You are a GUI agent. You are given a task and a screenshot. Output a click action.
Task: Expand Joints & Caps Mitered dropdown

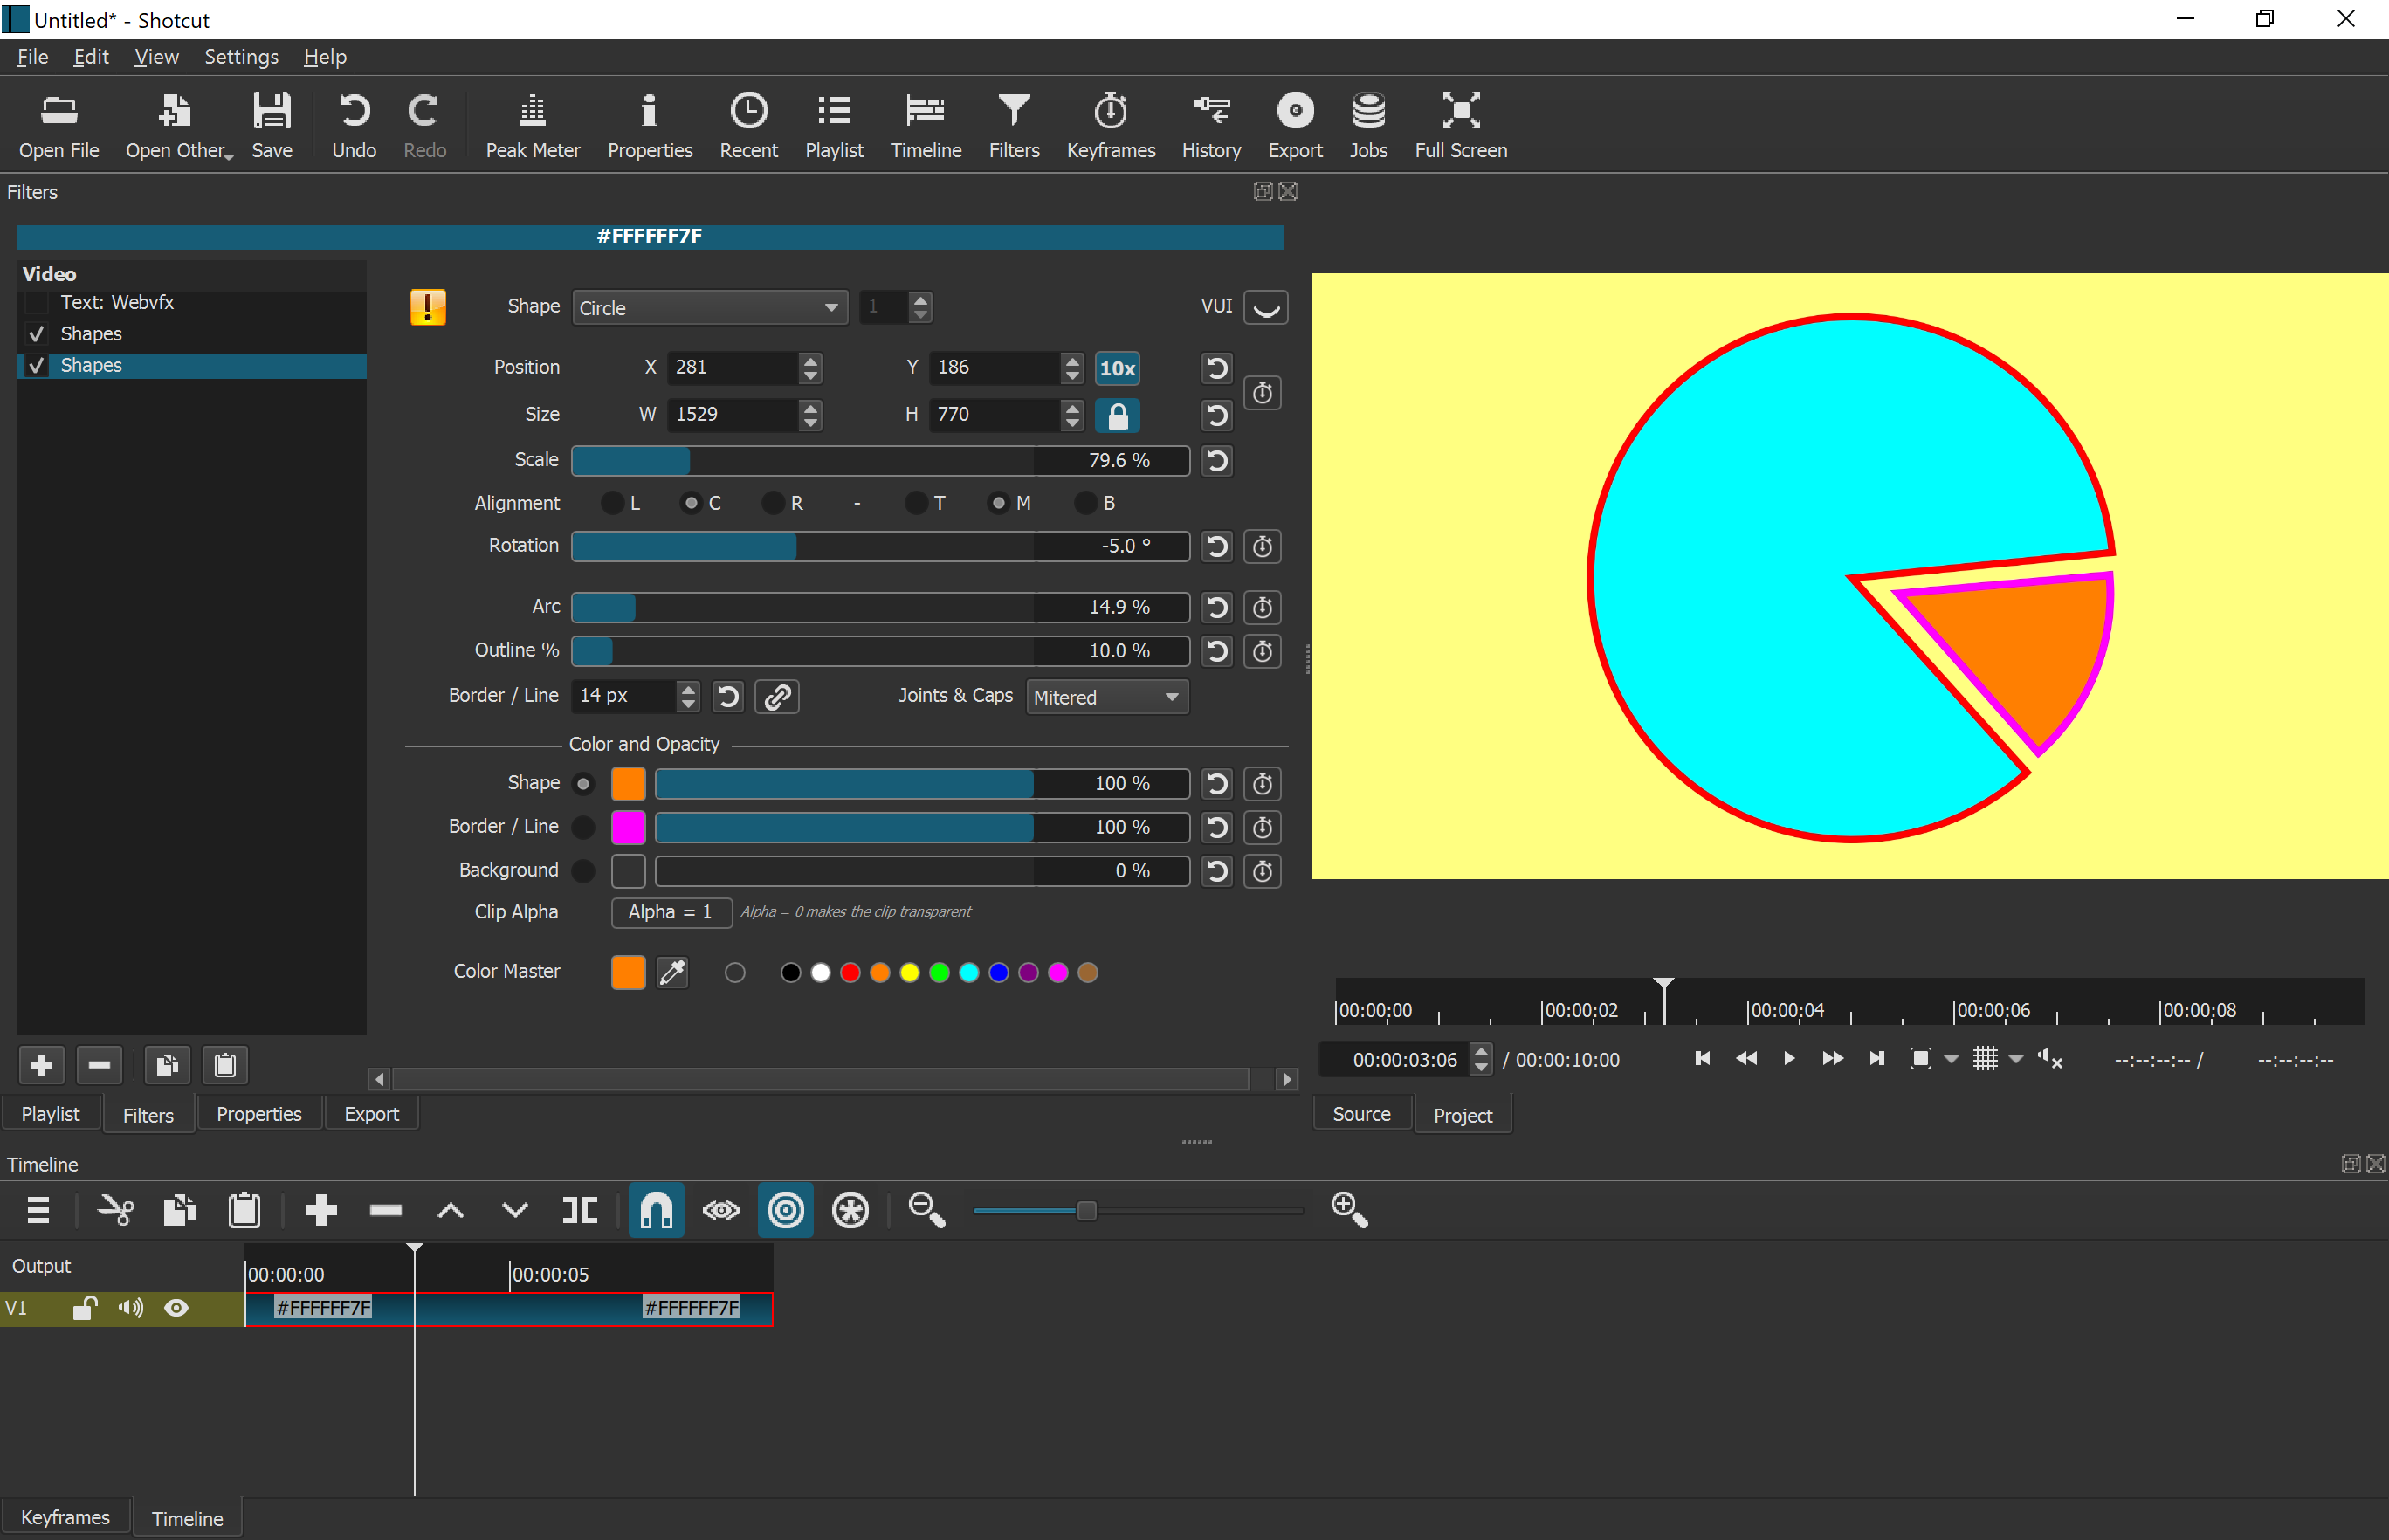pyautogui.click(x=1106, y=697)
